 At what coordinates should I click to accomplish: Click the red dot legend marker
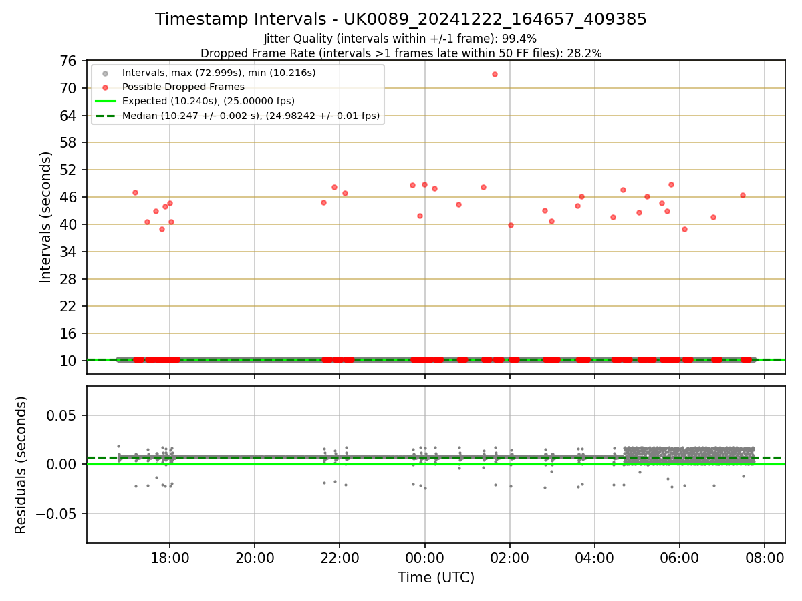pos(105,87)
